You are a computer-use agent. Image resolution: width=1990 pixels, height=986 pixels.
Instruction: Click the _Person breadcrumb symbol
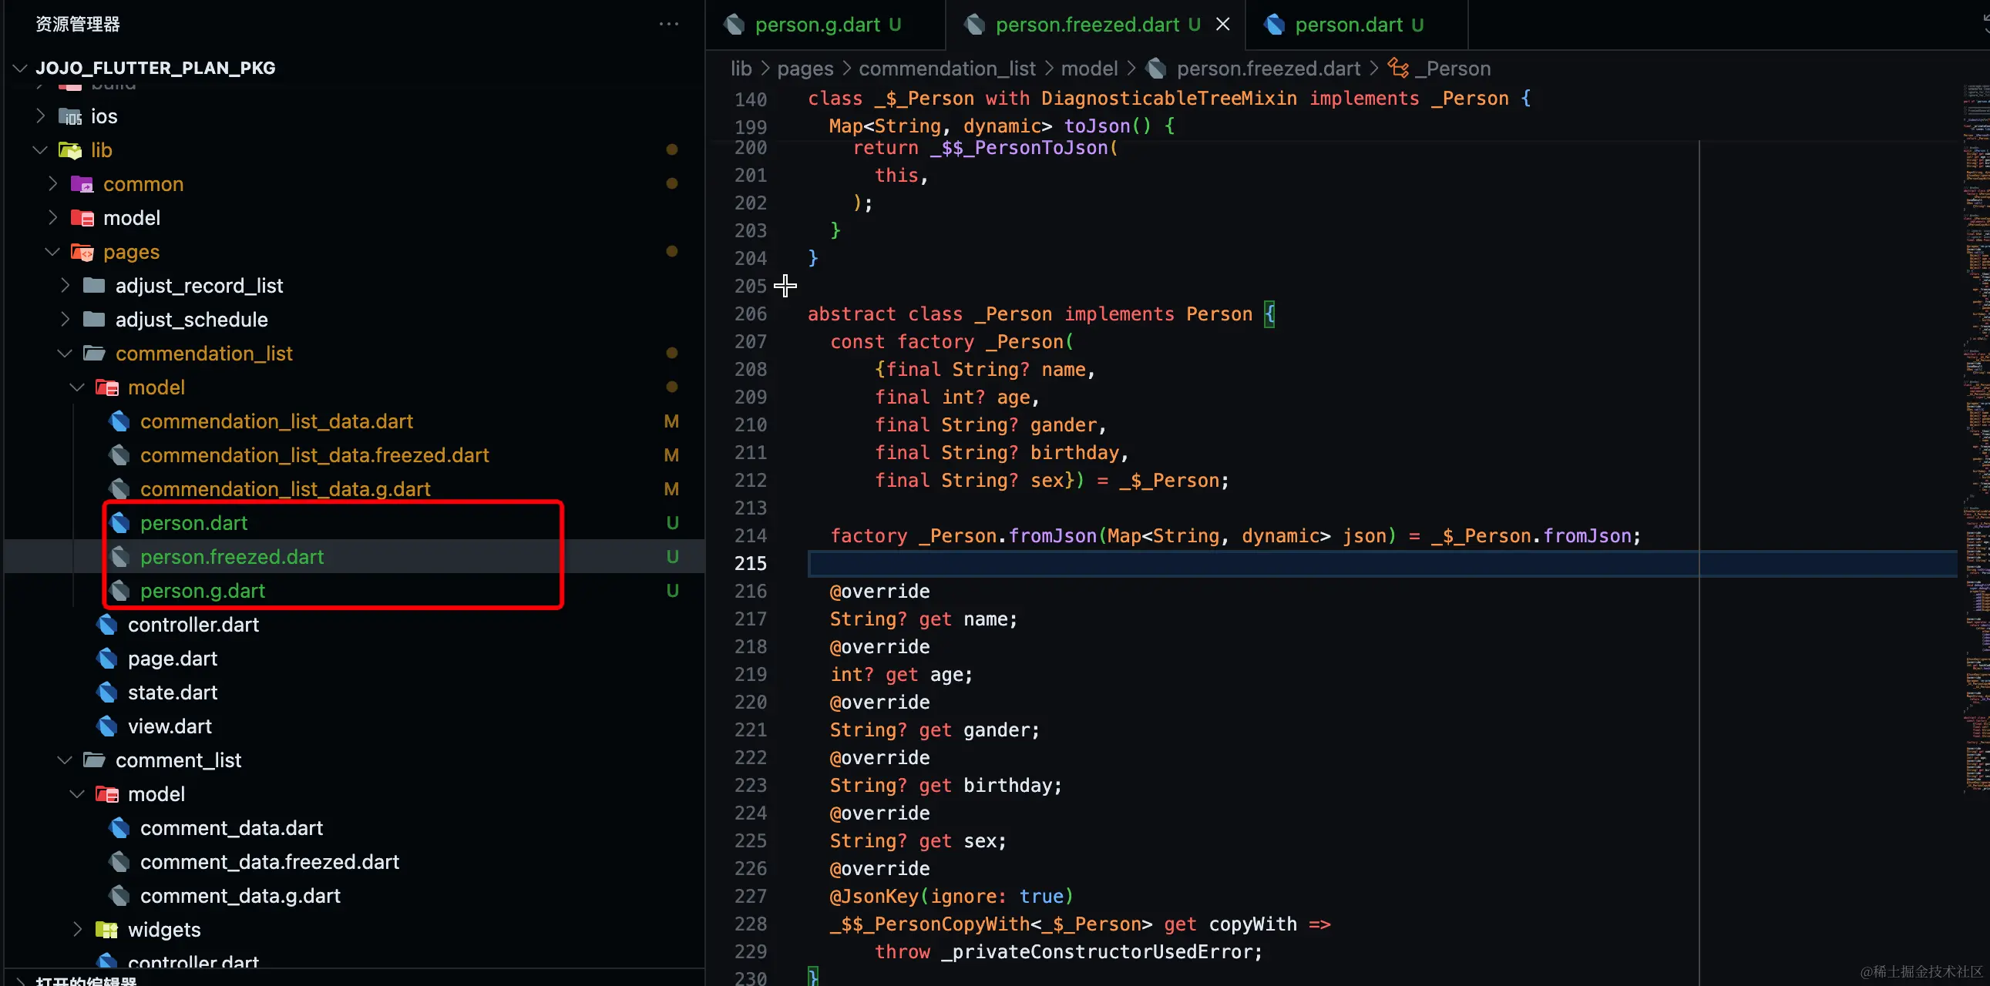pos(1452,69)
